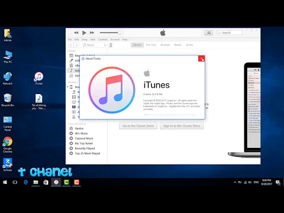
Task: Click the fast-forward button in iTunes
Action: (x=92, y=33)
